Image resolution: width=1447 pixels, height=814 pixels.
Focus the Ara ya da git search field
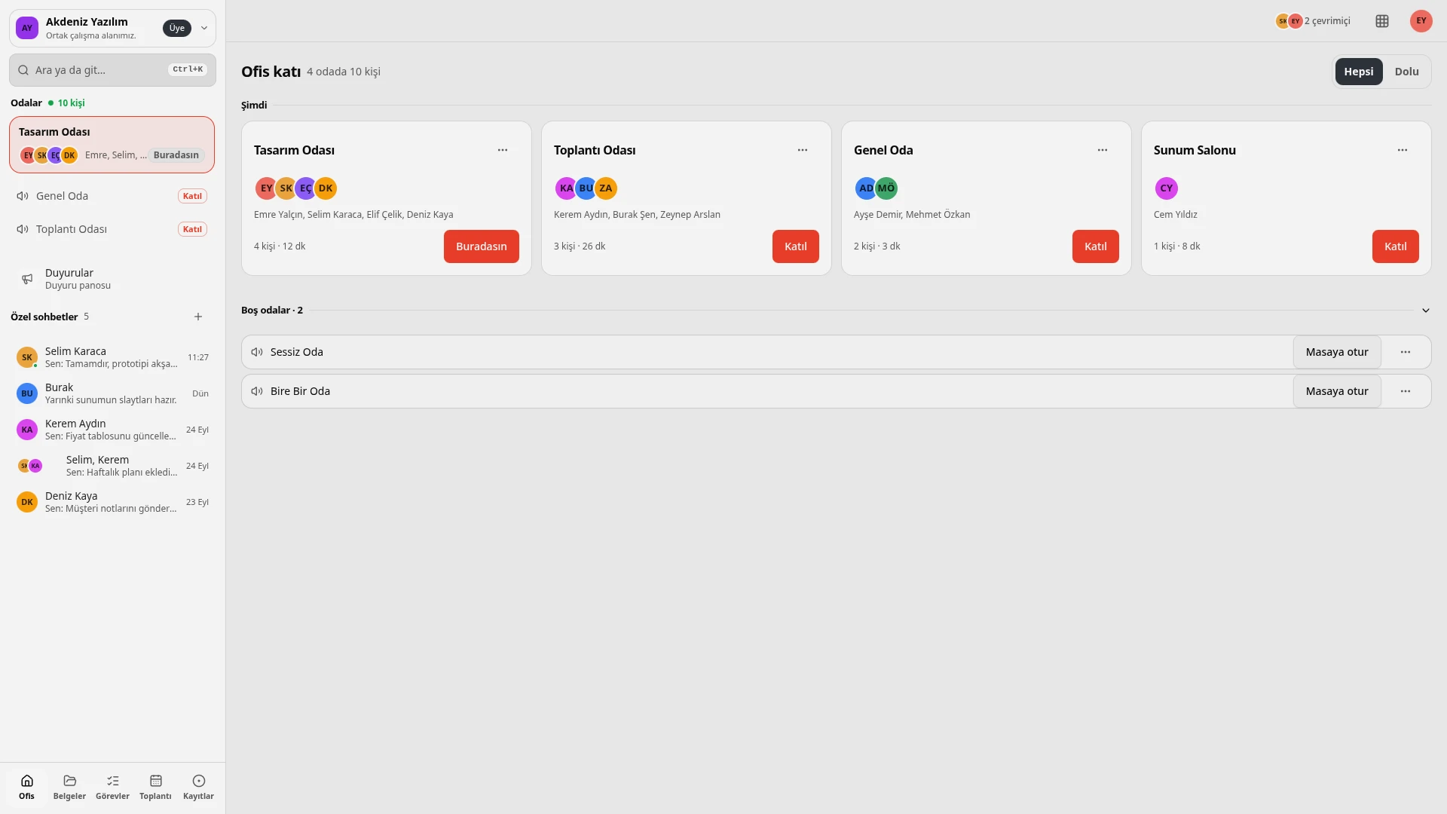[112, 70]
